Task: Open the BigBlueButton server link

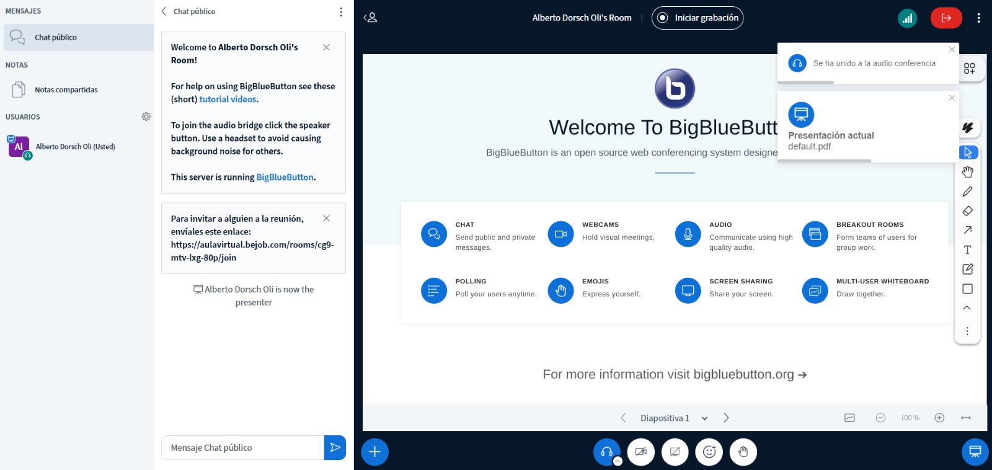Action: (285, 177)
